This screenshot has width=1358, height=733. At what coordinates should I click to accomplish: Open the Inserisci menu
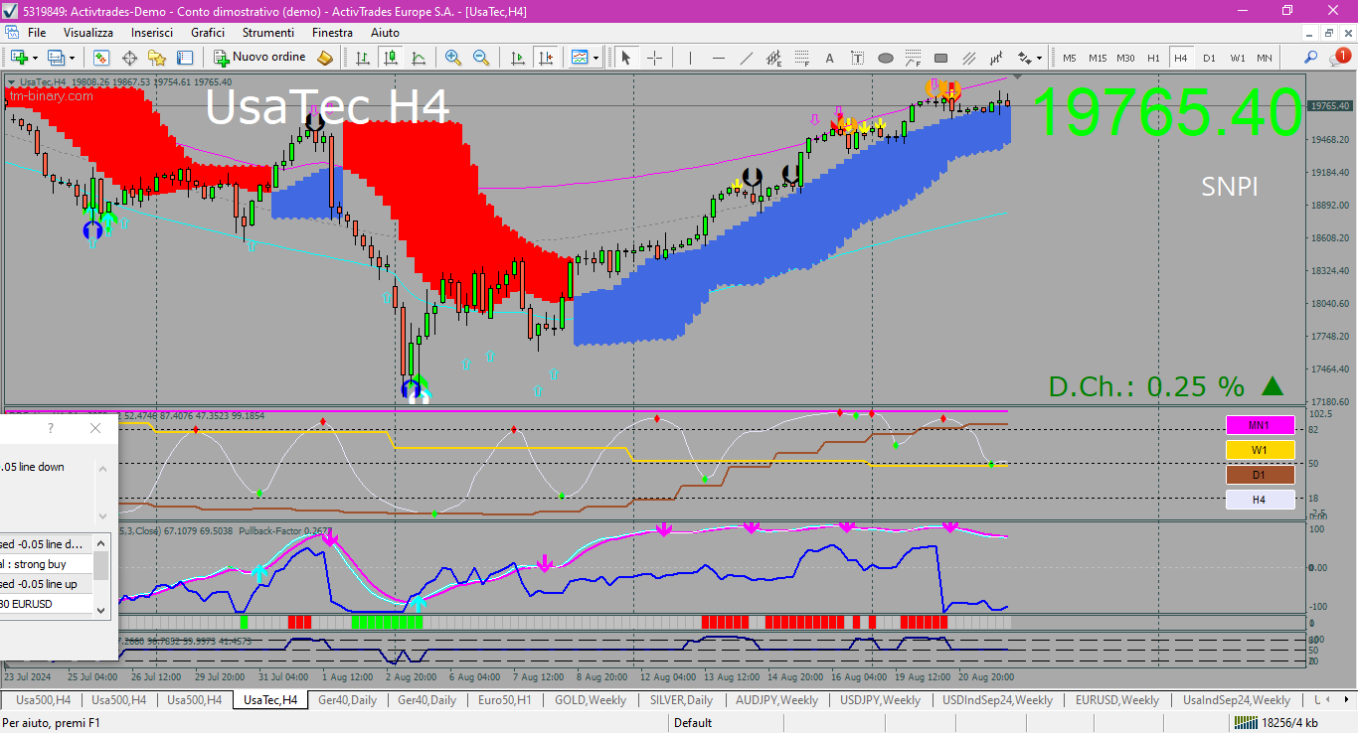click(152, 33)
